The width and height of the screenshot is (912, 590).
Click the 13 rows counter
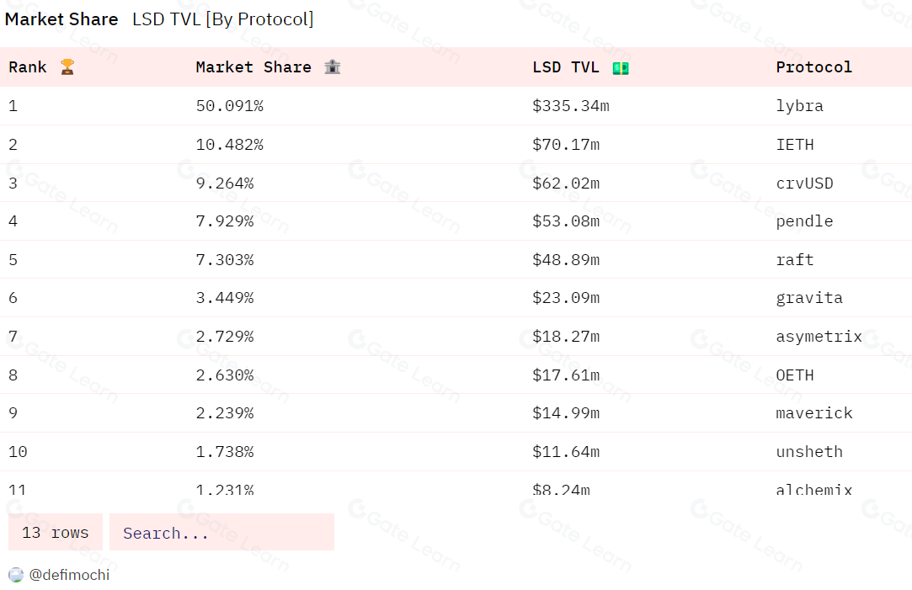pyautogui.click(x=56, y=533)
